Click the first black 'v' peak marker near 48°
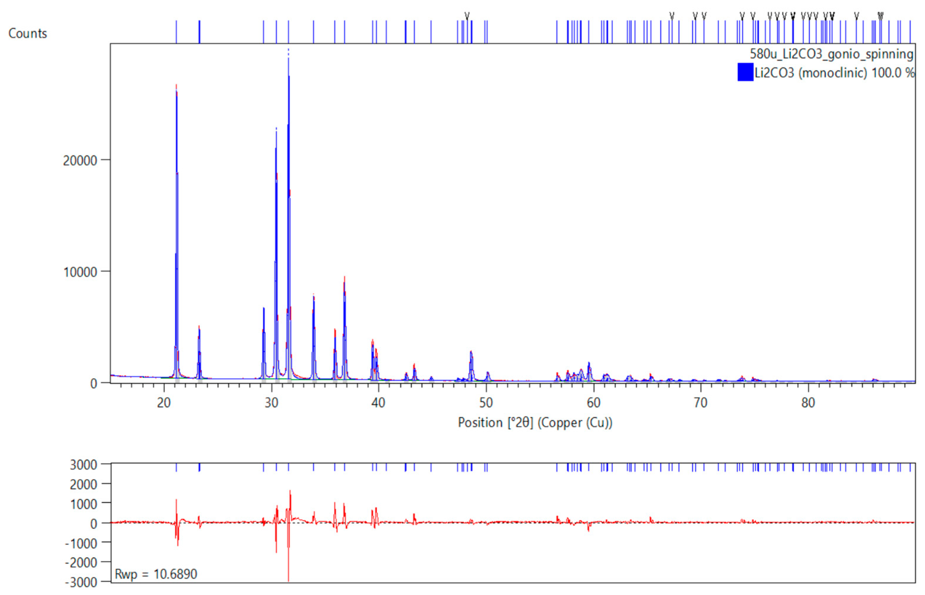 click(467, 16)
